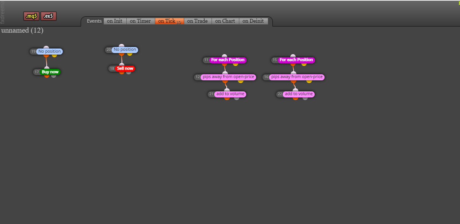Select the green Buy now block
Image resolution: width=460 pixels, height=224 pixels.
[x=50, y=72]
